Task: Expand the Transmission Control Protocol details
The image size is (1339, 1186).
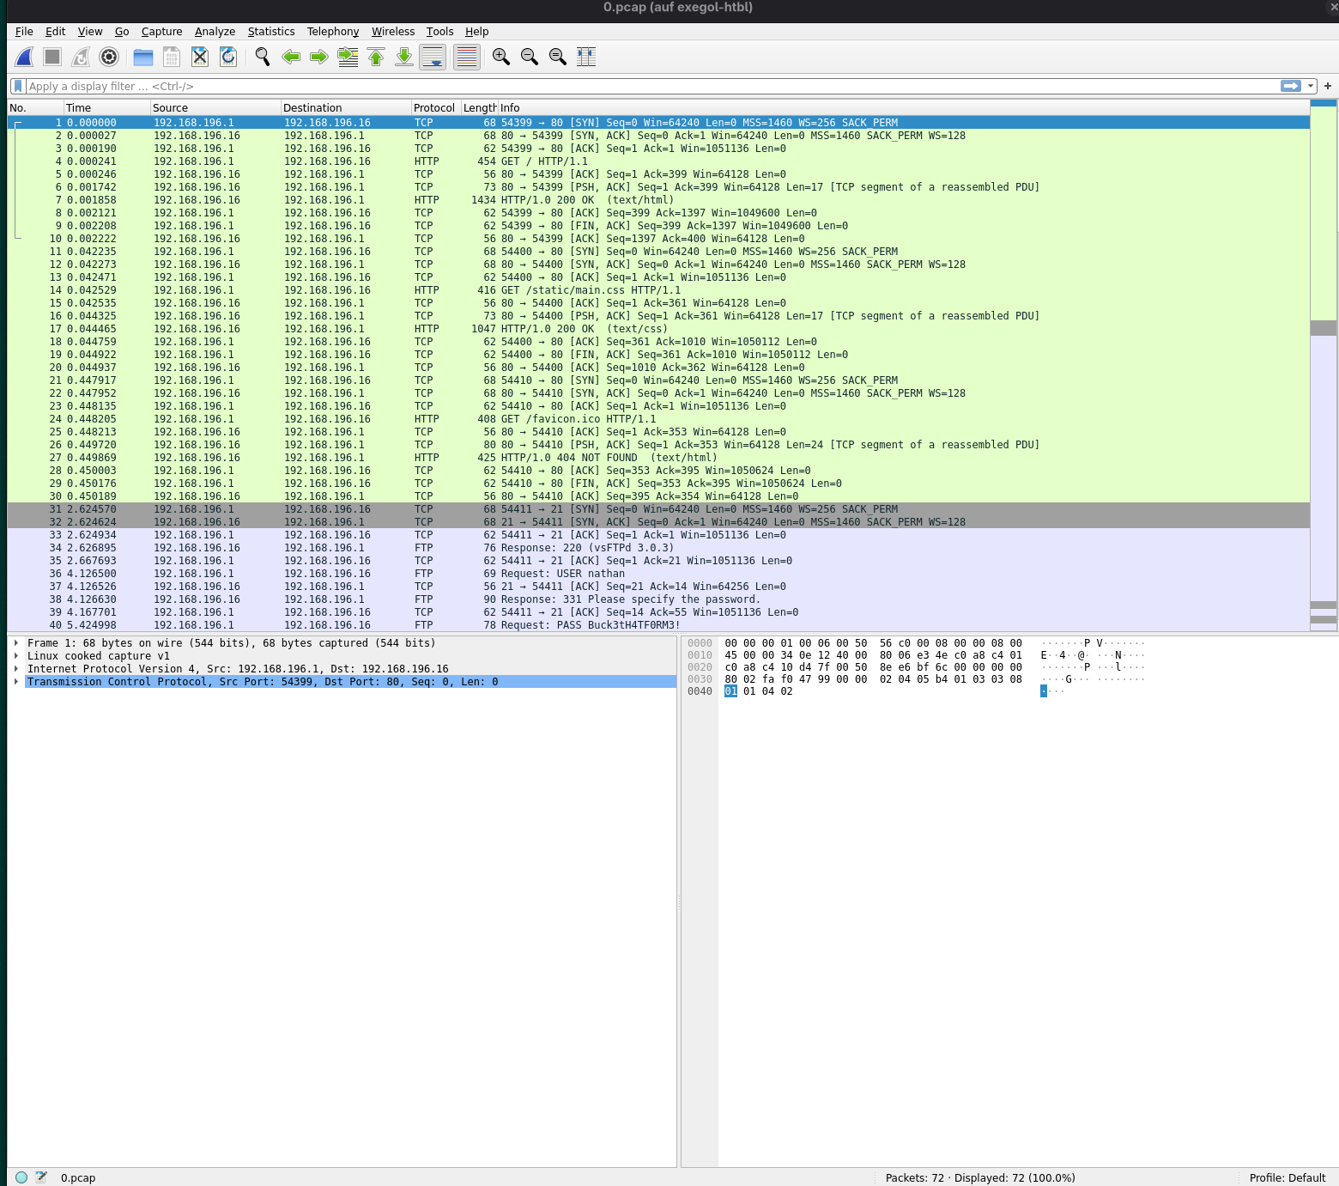Action: click(x=17, y=681)
